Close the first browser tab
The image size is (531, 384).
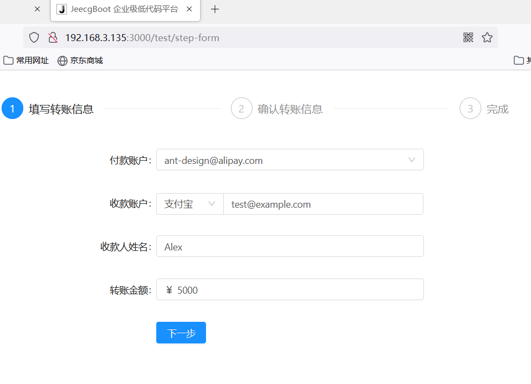37,9
